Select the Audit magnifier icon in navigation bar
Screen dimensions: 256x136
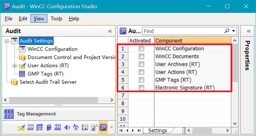click(x=103, y=127)
